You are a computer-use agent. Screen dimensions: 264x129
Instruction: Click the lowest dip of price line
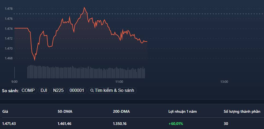(35, 60)
